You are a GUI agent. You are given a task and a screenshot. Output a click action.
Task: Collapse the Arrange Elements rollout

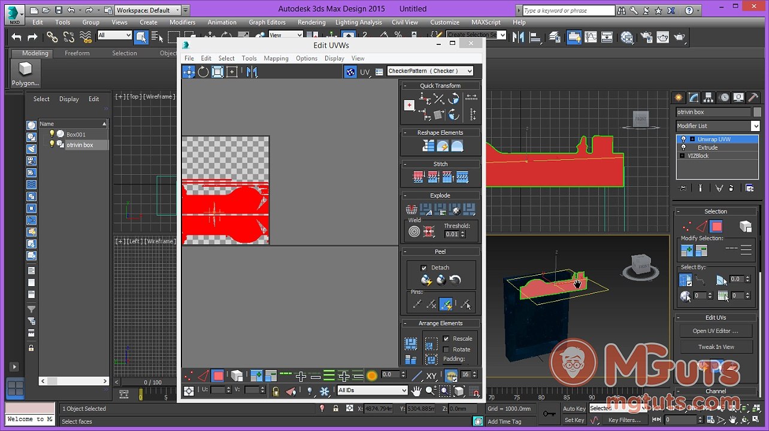[440, 323]
